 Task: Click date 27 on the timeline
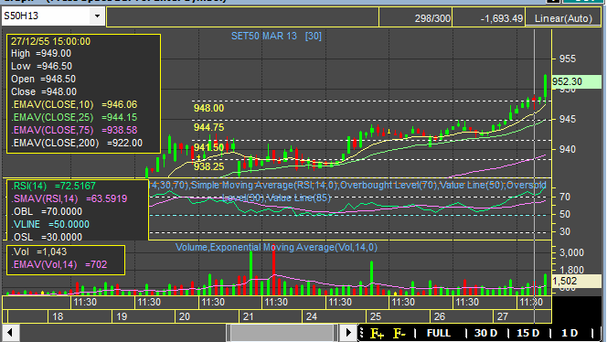[x=502, y=316]
